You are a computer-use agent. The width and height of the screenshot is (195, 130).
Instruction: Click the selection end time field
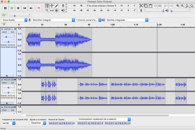coord(118,123)
